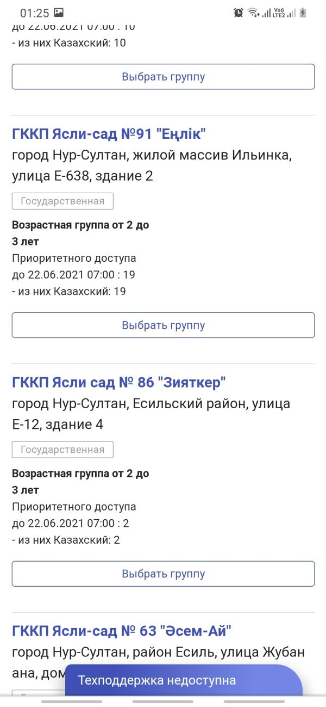Tap the Зияткер address in Есильский район

click(151, 414)
